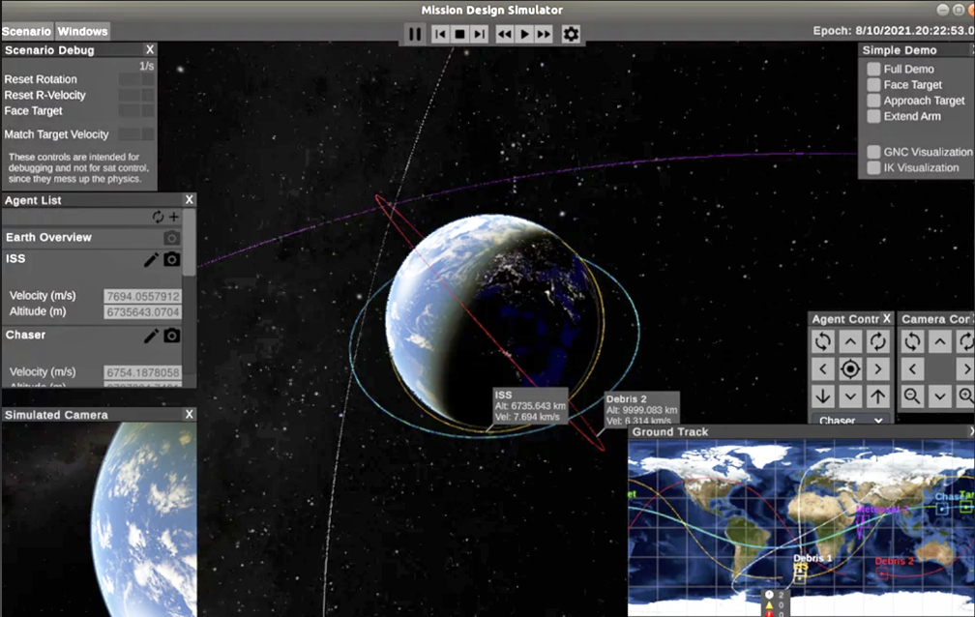
Task: Rotate agent clockwise in Agent Control
Action: [x=877, y=341]
